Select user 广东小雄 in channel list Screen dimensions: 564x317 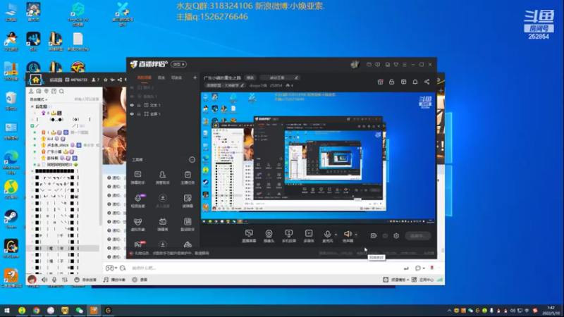point(54,151)
